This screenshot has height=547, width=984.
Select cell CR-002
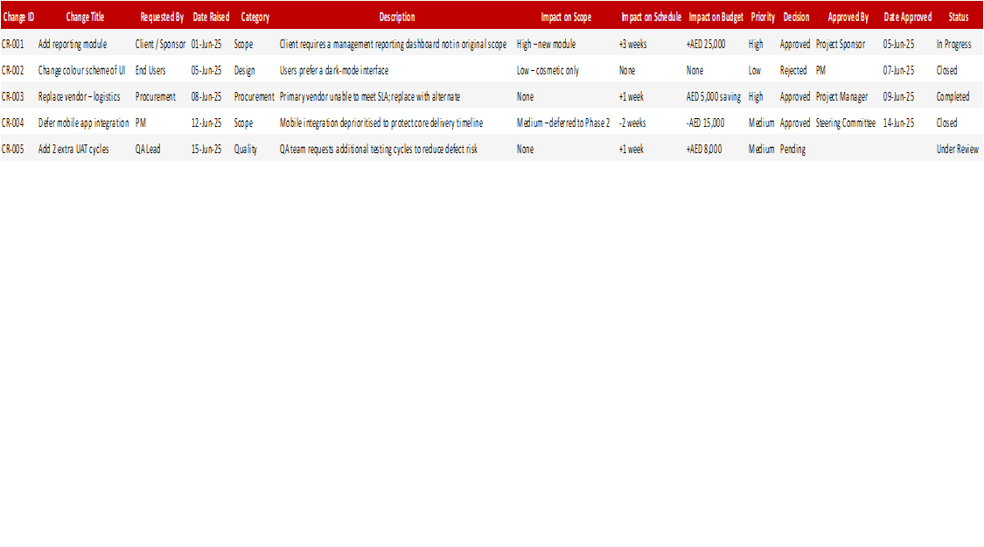12,70
